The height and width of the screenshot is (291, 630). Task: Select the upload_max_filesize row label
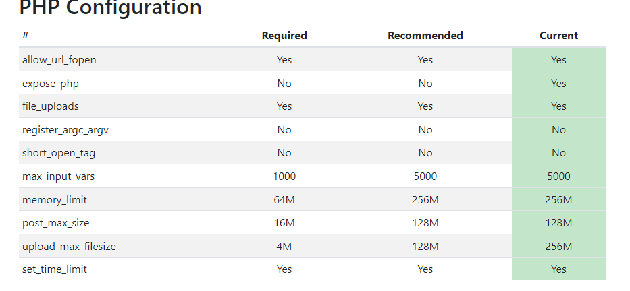(x=69, y=246)
